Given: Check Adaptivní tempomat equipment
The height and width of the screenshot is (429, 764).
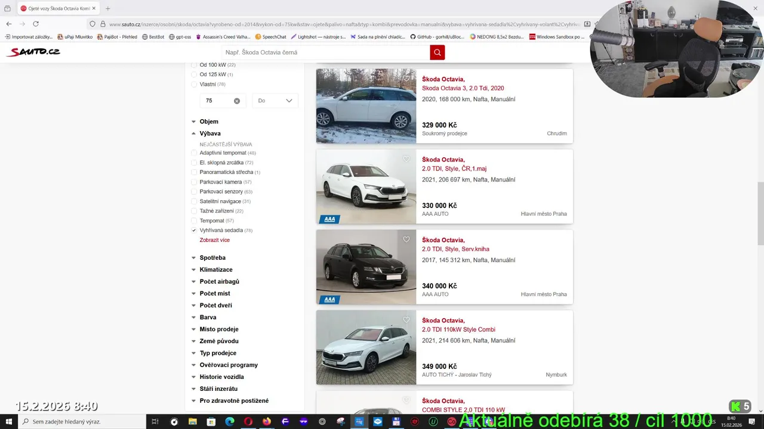Looking at the screenshot, I should (x=193, y=153).
